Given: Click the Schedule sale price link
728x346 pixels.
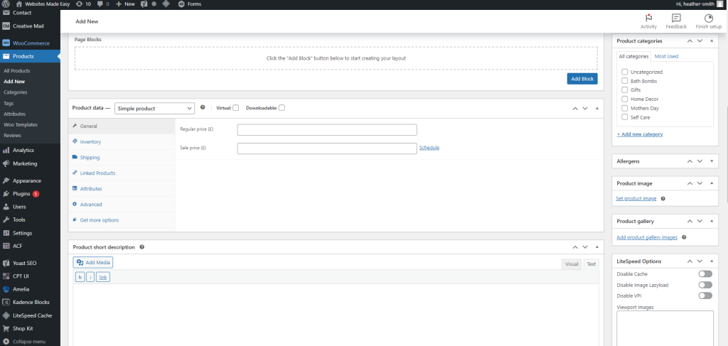Looking at the screenshot, I should pos(429,148).
